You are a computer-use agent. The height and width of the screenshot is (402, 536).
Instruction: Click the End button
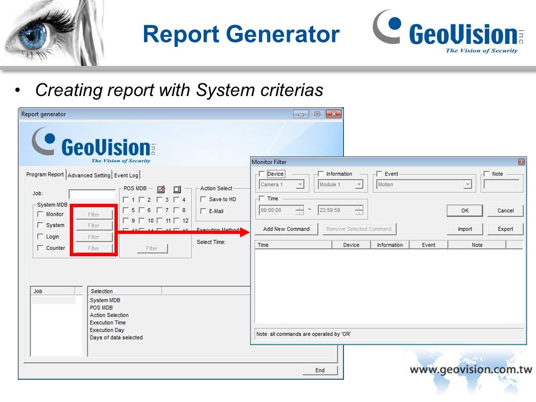coord(320,370)
